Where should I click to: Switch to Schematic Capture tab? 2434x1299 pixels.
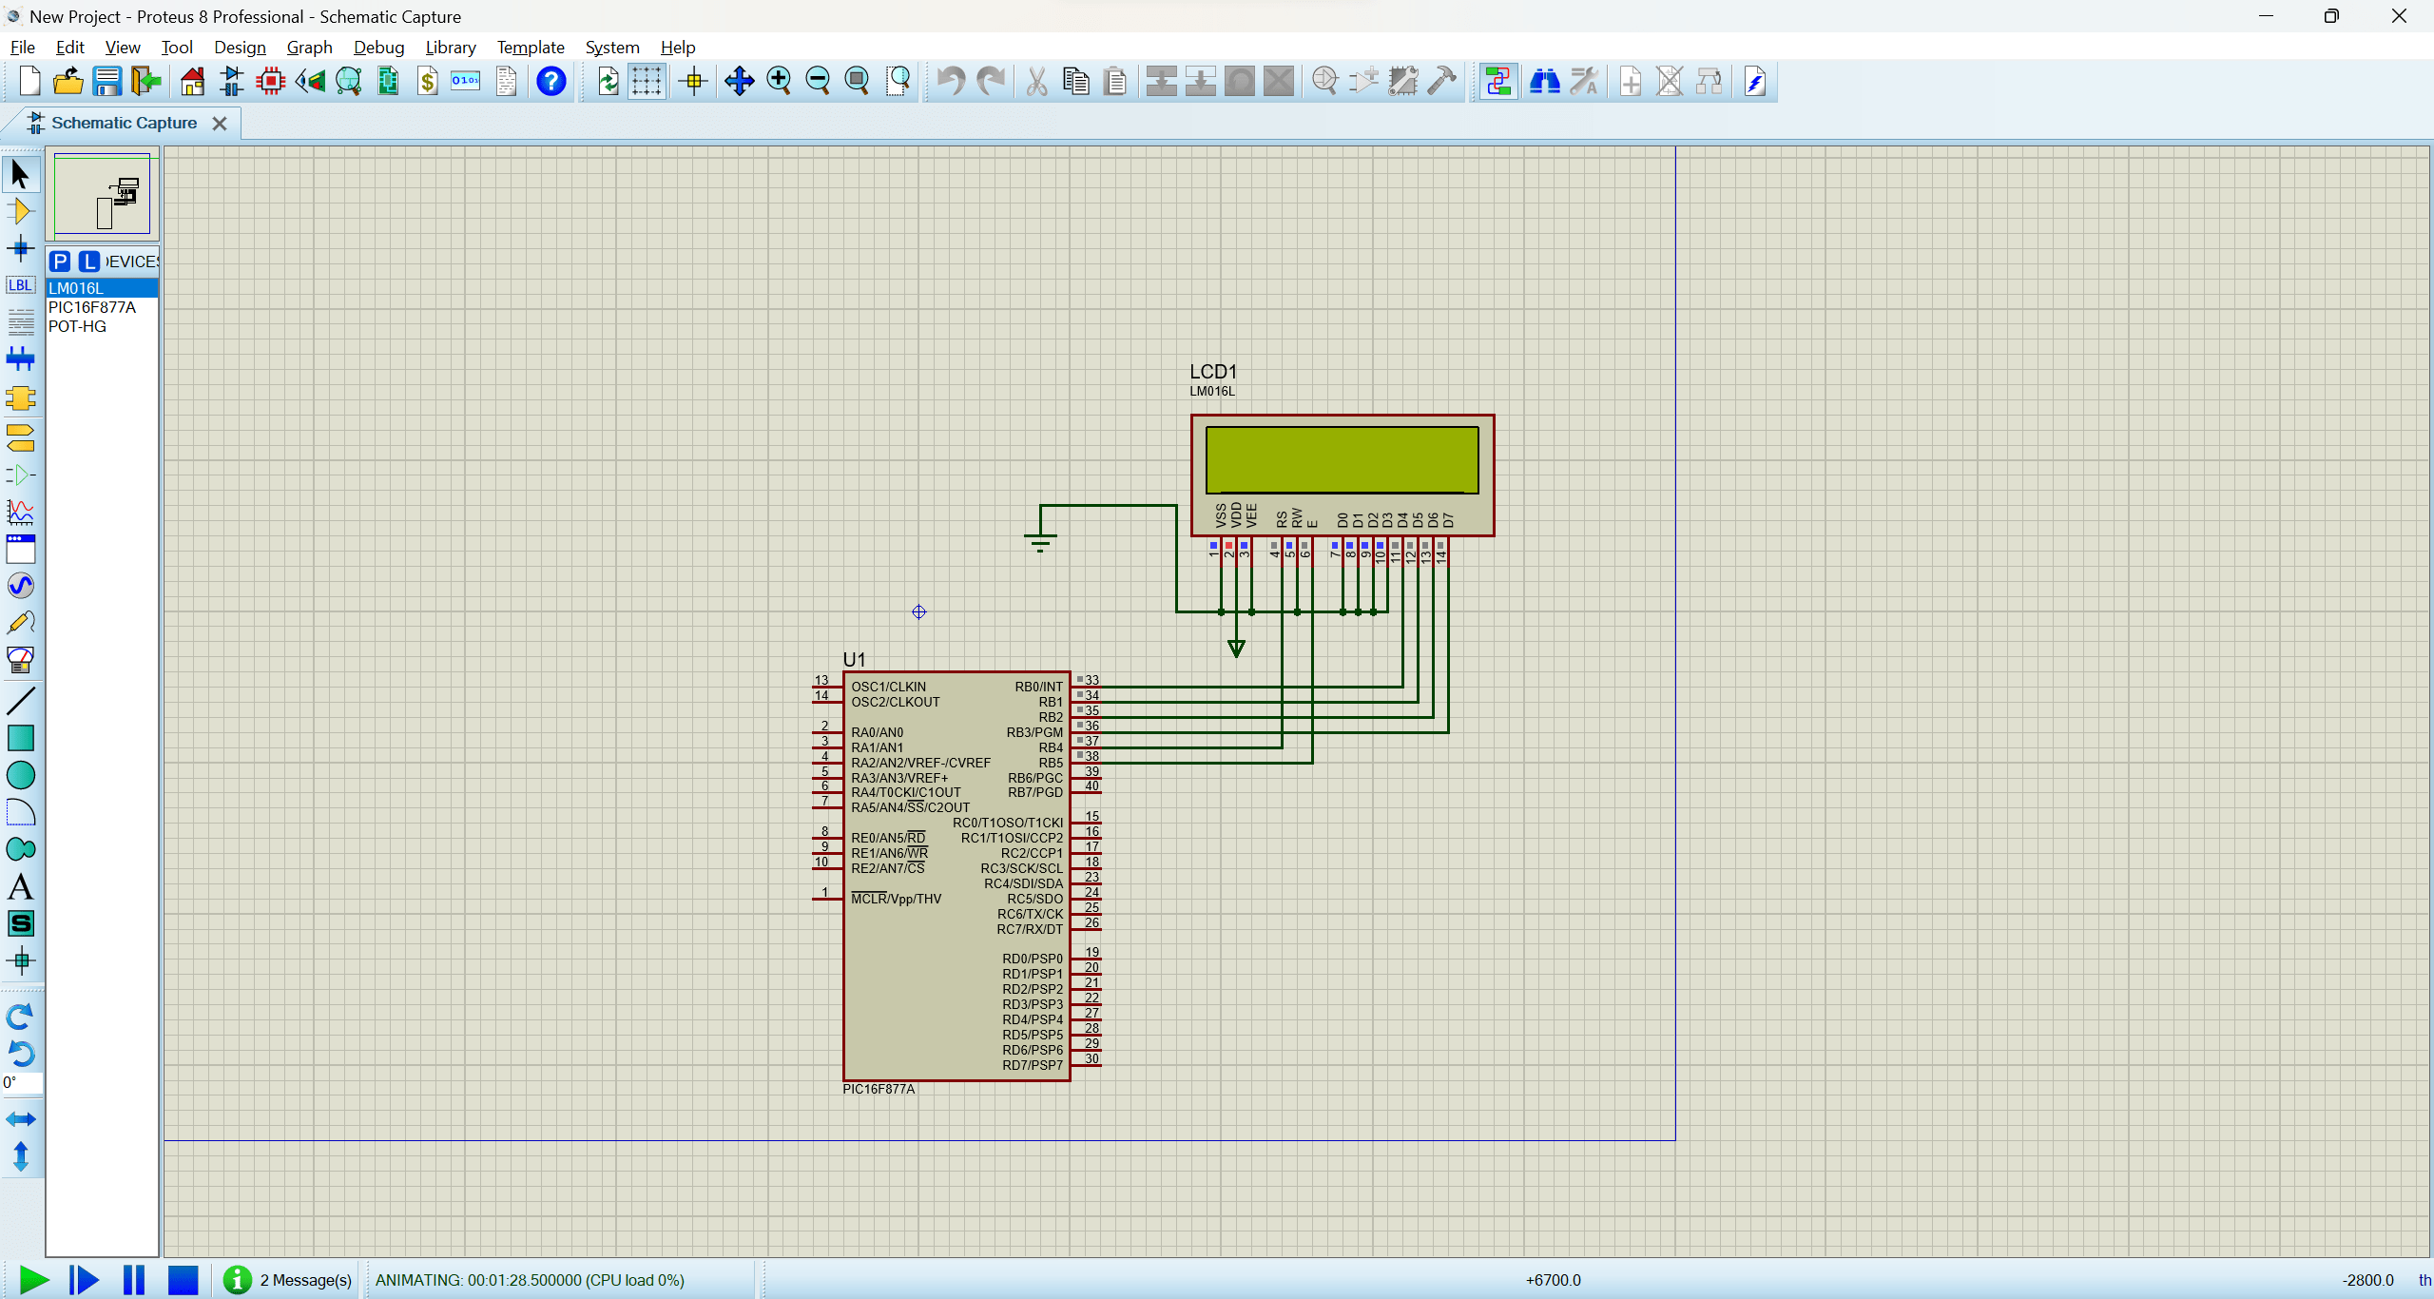coord(124,123)
